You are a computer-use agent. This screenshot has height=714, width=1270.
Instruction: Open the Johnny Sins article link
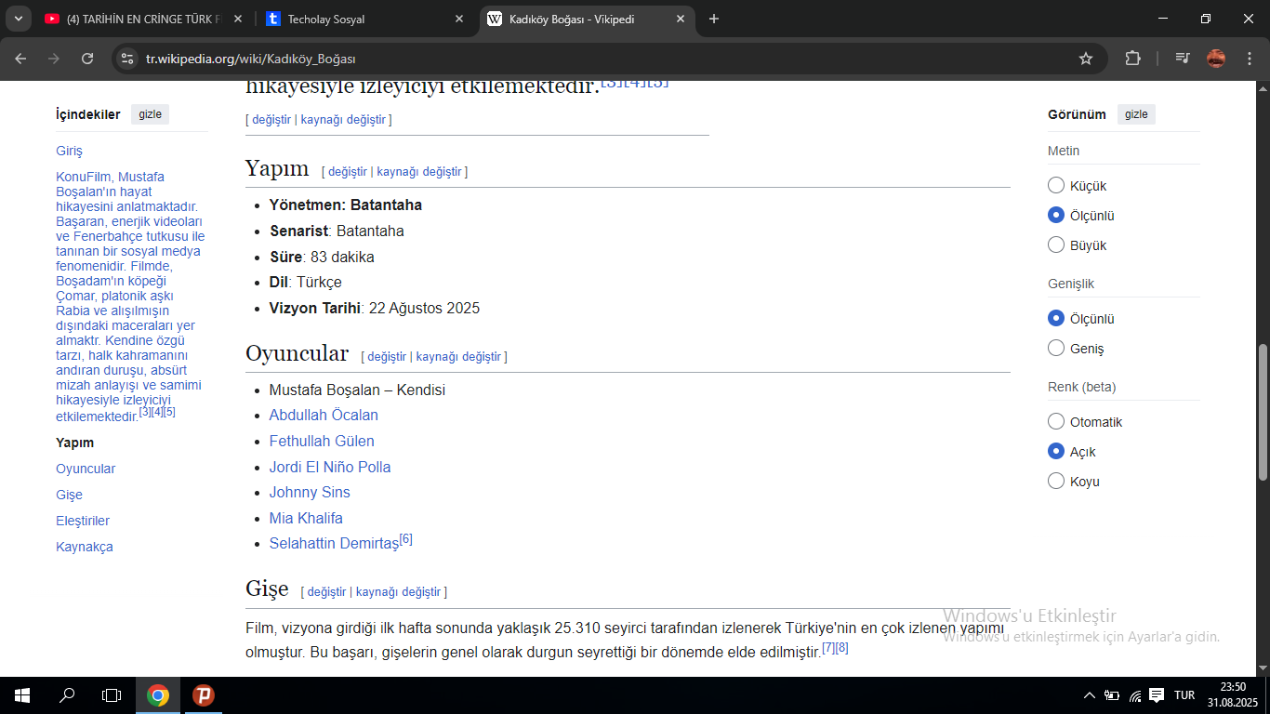coord(310,492)
